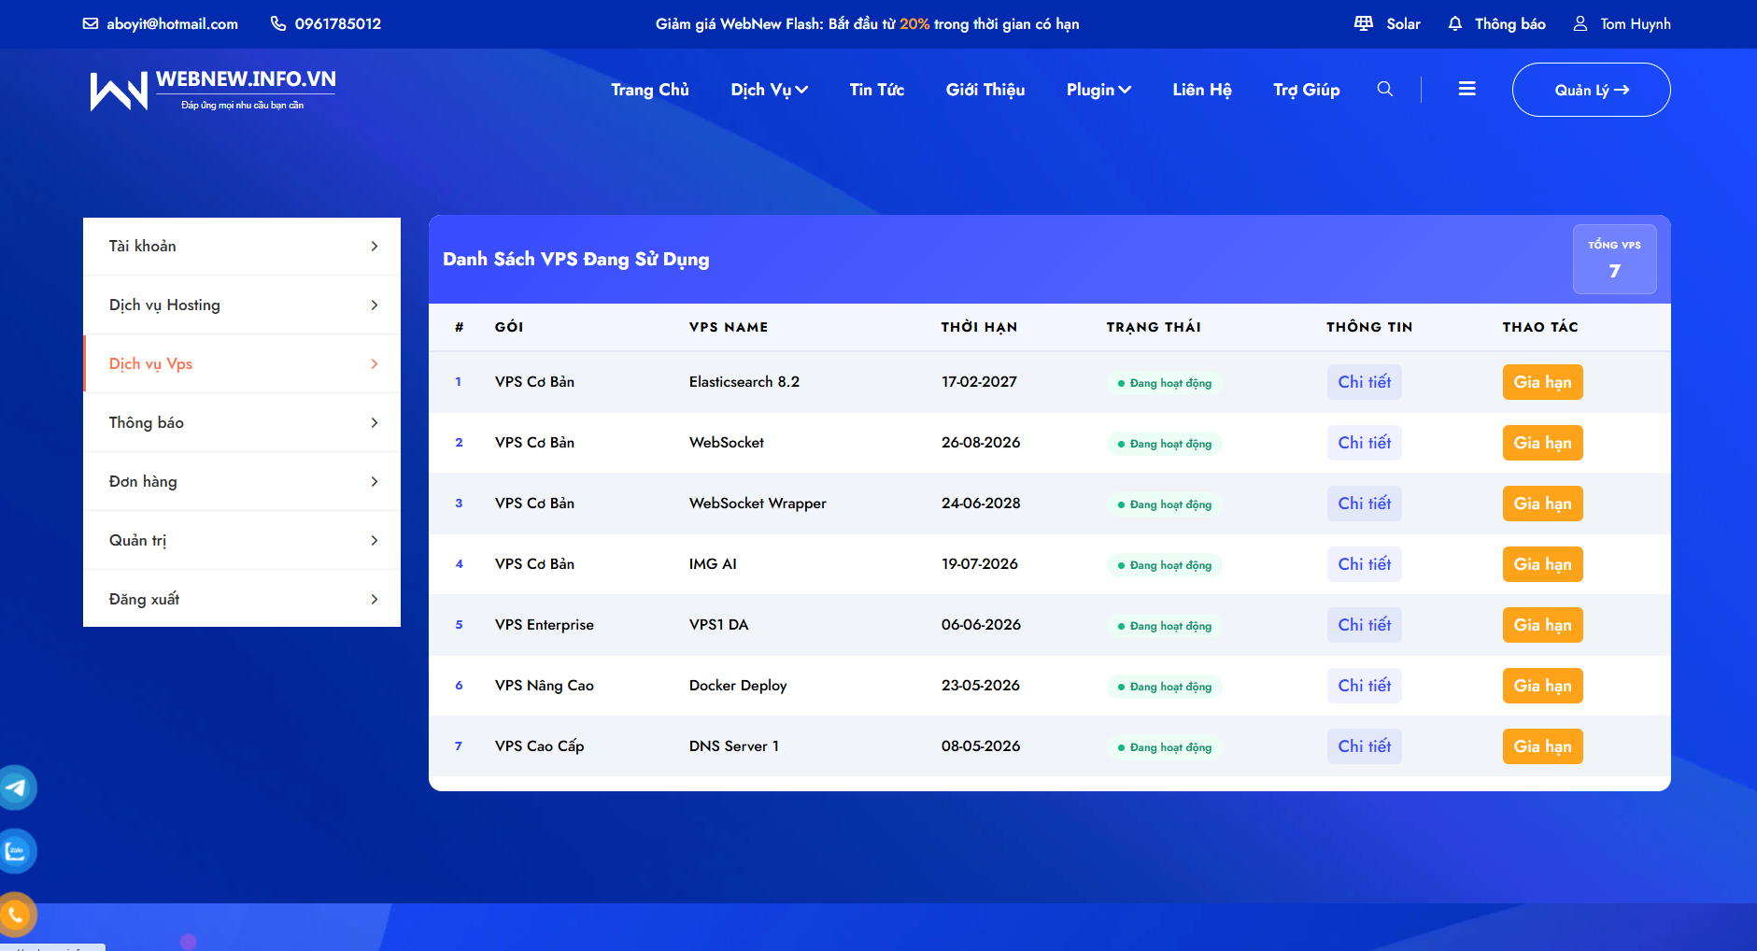Expand the Quản trị sidebar arrow
1757x951 pixels.
pyautogui.click(x=375, y=541)
